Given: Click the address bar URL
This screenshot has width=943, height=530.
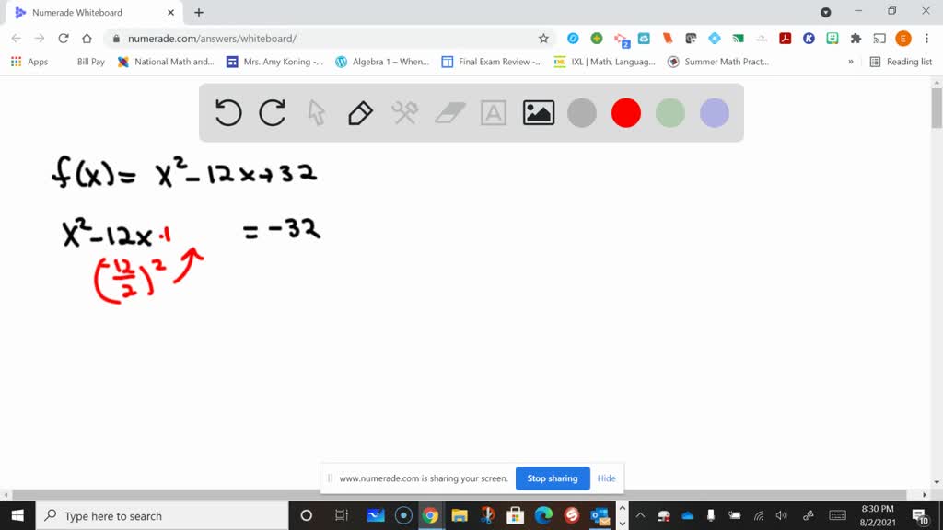Looking at the screenshot, I should click(212, 39).
